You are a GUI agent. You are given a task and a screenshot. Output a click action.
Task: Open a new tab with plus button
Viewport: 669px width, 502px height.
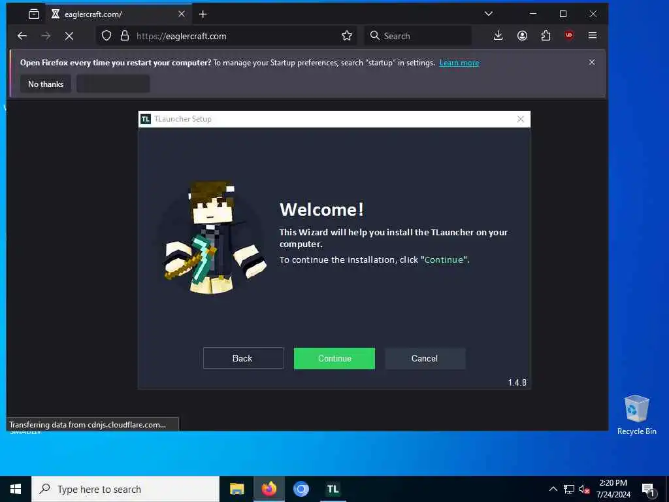[x=203, y=14]
